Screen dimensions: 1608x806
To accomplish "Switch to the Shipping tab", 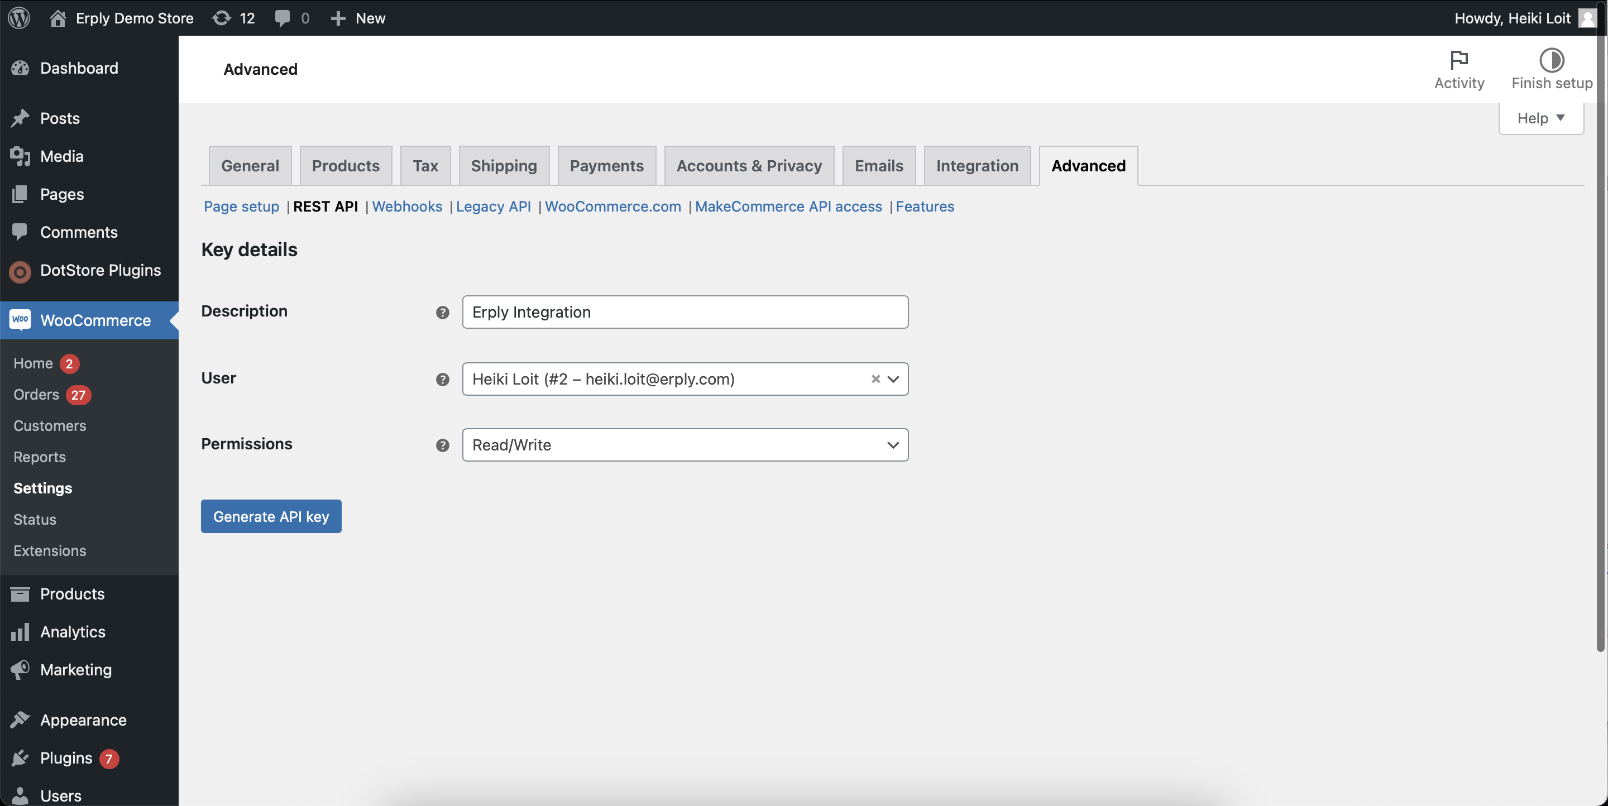I will click(504, 165).
